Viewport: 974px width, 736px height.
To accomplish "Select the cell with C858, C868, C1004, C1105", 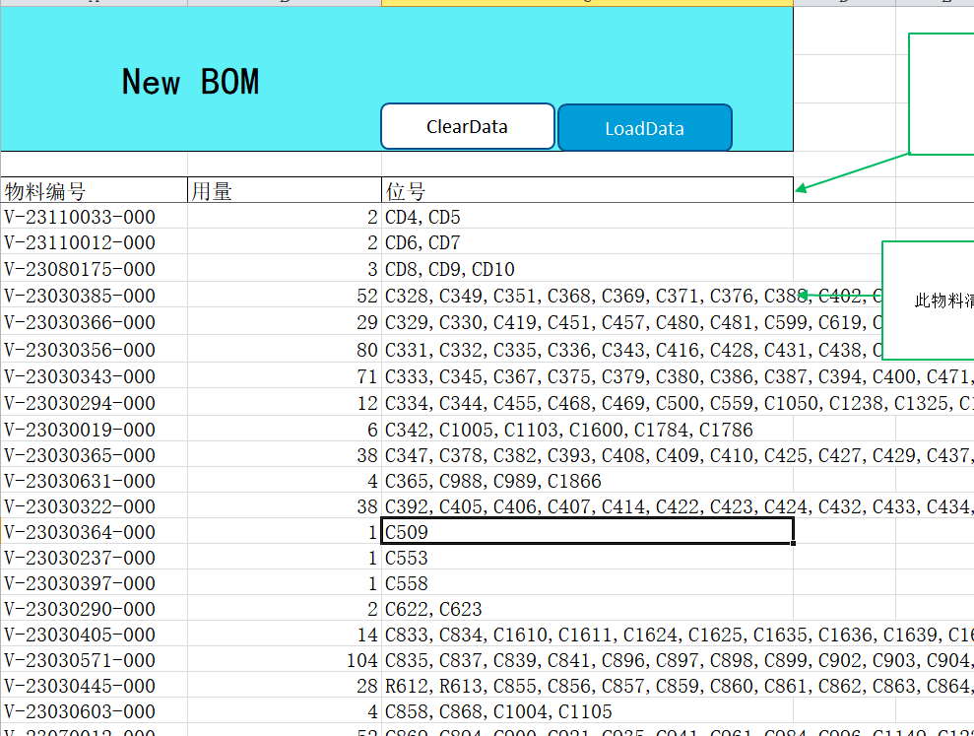I will click(x=588, y=710).
